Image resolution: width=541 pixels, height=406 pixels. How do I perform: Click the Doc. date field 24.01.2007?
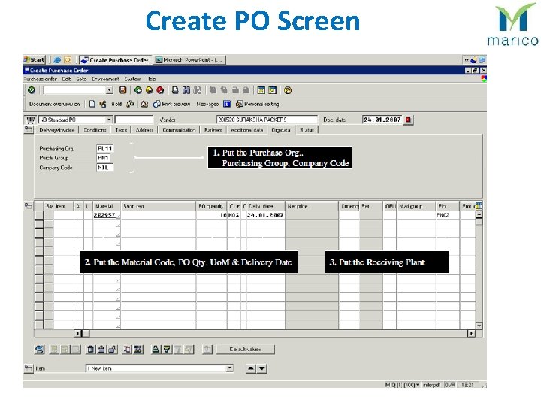click(382, 120)
